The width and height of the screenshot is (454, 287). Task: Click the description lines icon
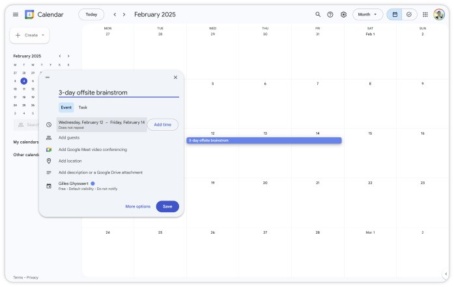[x=49, y=172]
